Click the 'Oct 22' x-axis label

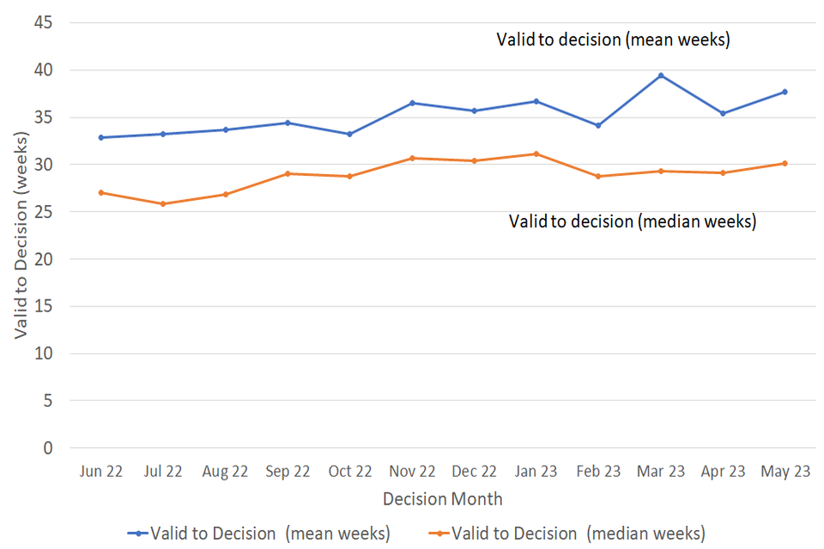coord(350,471)
